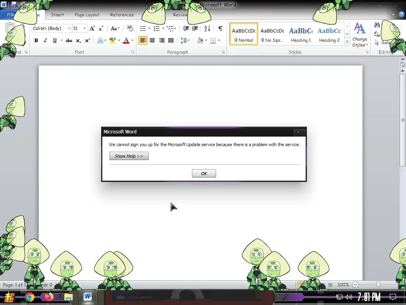Toggle Superscript formatting
Viewport: 406px width, 305px height.
pyautogui.click(x=88, y=41)
